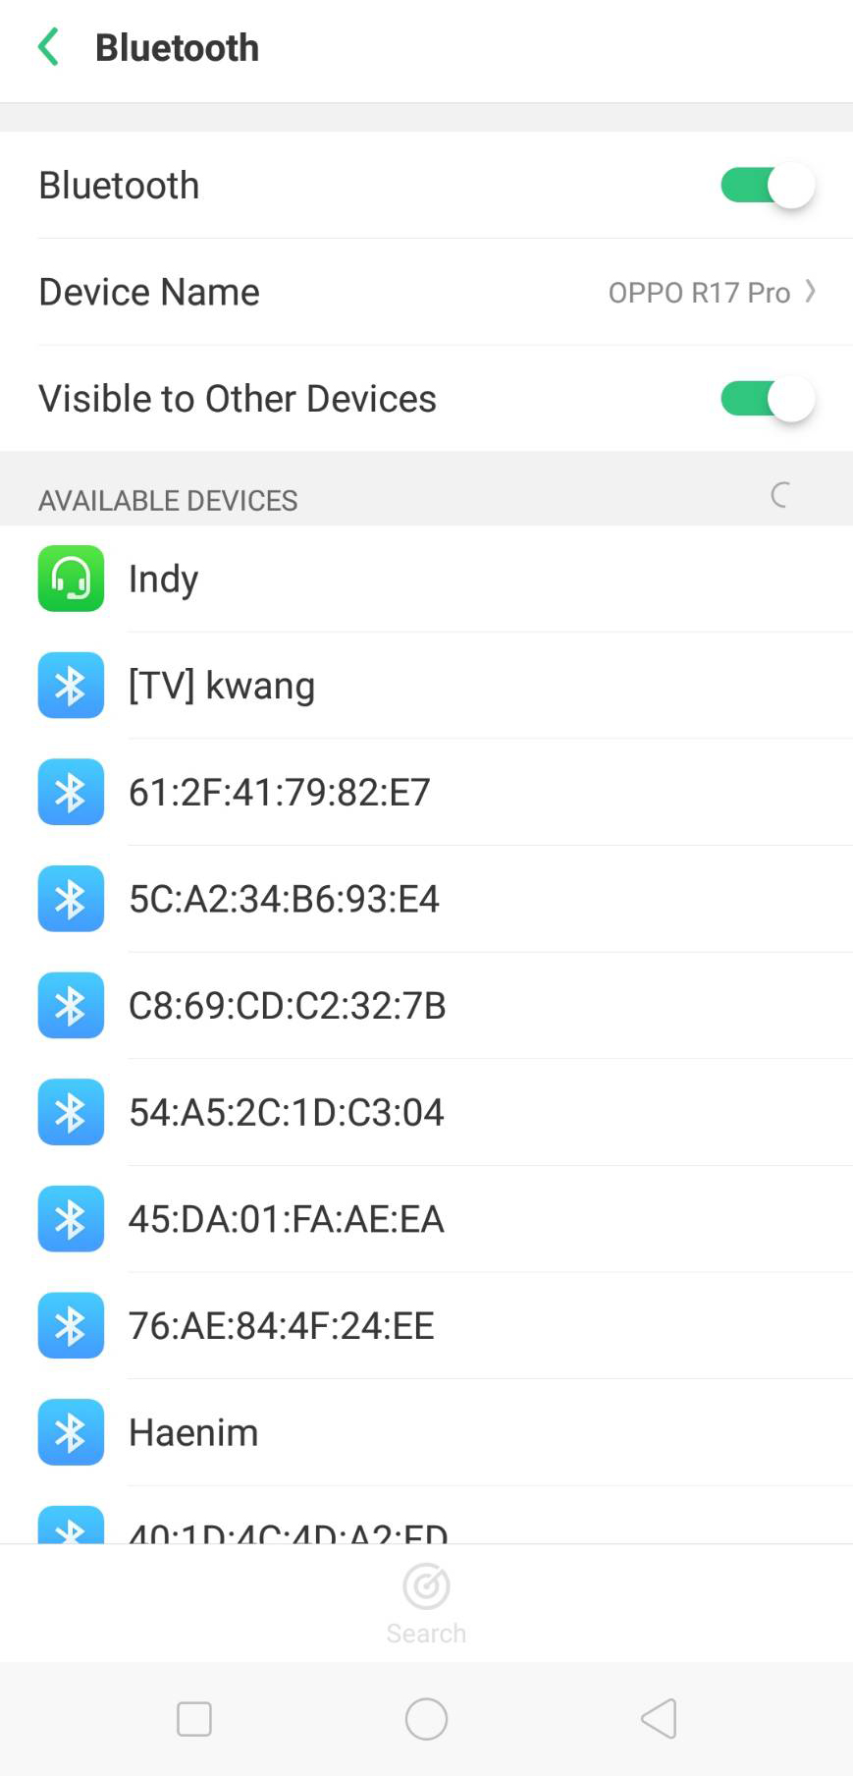Viewport: 853px width, 1776px height.
Task: Tap Bluetooth icon beside [TV] kwang
Action: click(71, 686)
